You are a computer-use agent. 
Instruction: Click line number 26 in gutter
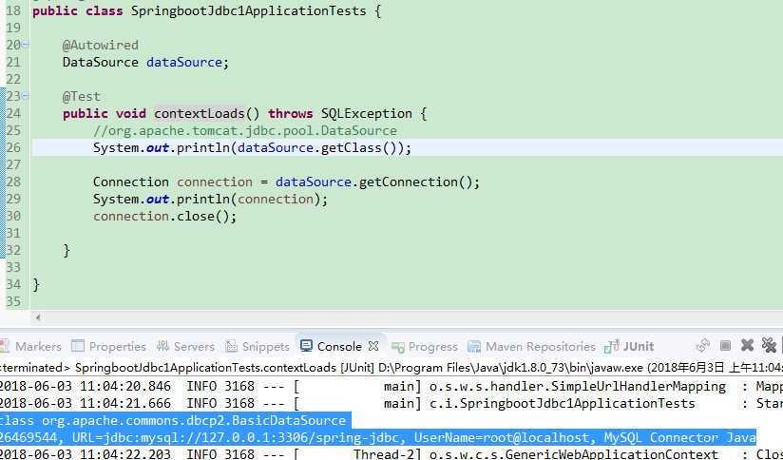pos(13,147)
